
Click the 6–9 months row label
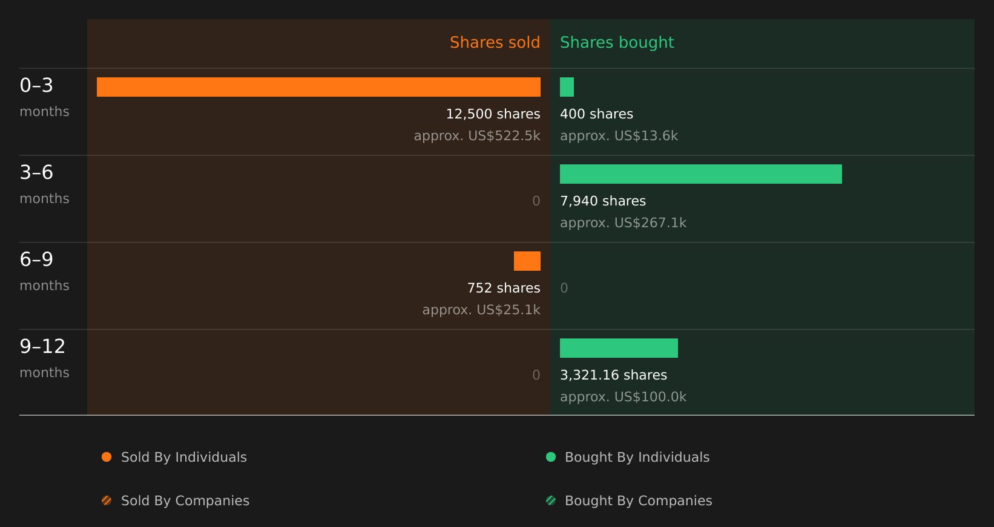click(44, 271)
